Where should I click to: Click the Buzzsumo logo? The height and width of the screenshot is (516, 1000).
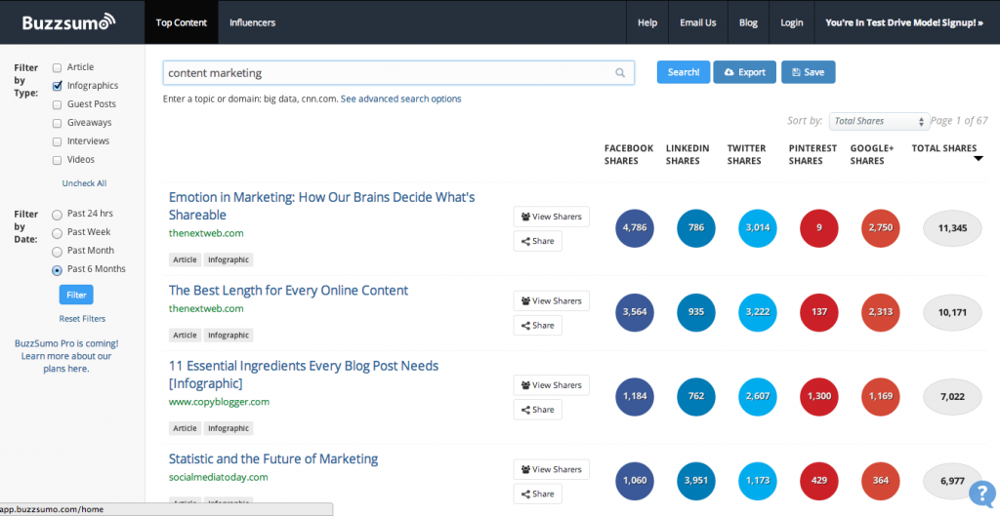coord(69,22)
